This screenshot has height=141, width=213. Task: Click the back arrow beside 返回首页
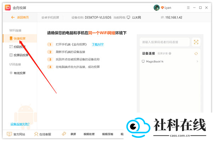[x=13, y=17]
